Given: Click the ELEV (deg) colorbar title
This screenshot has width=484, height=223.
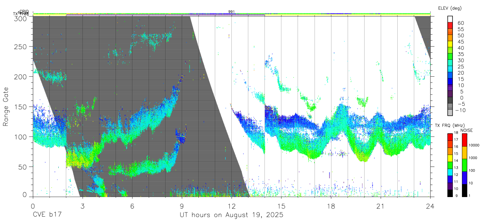Looking at the screenshot, I should (450, 8).
